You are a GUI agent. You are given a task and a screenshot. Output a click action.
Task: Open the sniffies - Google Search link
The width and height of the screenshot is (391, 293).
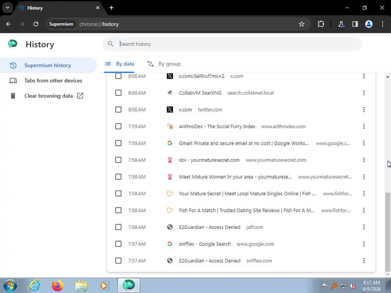coord(205,244)
